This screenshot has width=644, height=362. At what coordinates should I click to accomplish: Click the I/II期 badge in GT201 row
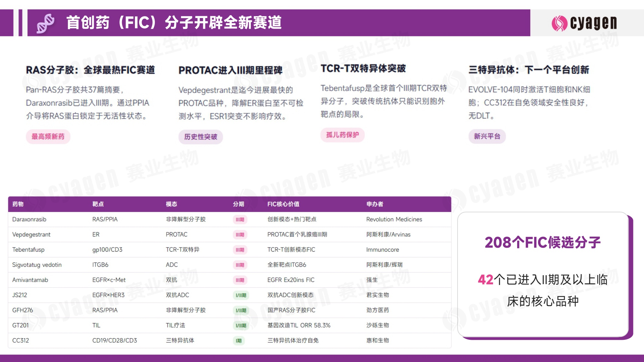click(241, 326)
